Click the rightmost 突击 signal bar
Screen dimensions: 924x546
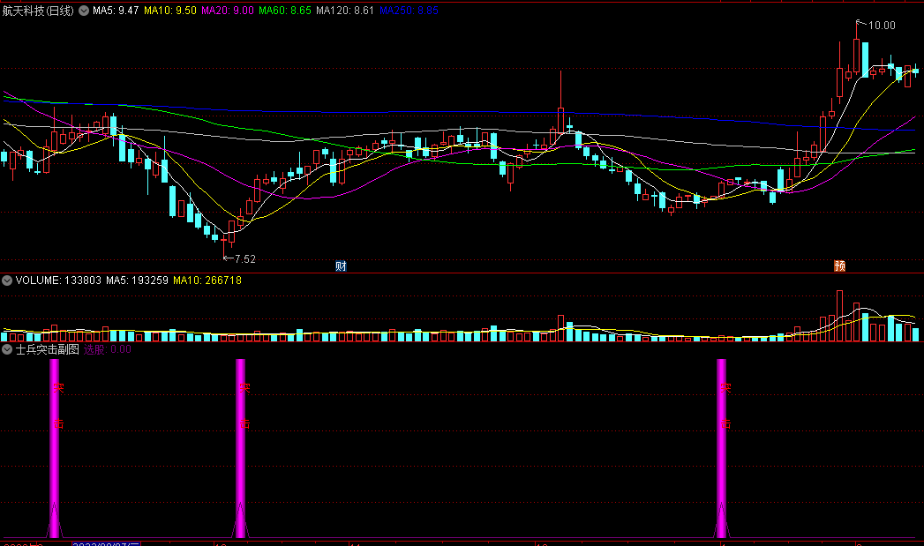point(721,448)
